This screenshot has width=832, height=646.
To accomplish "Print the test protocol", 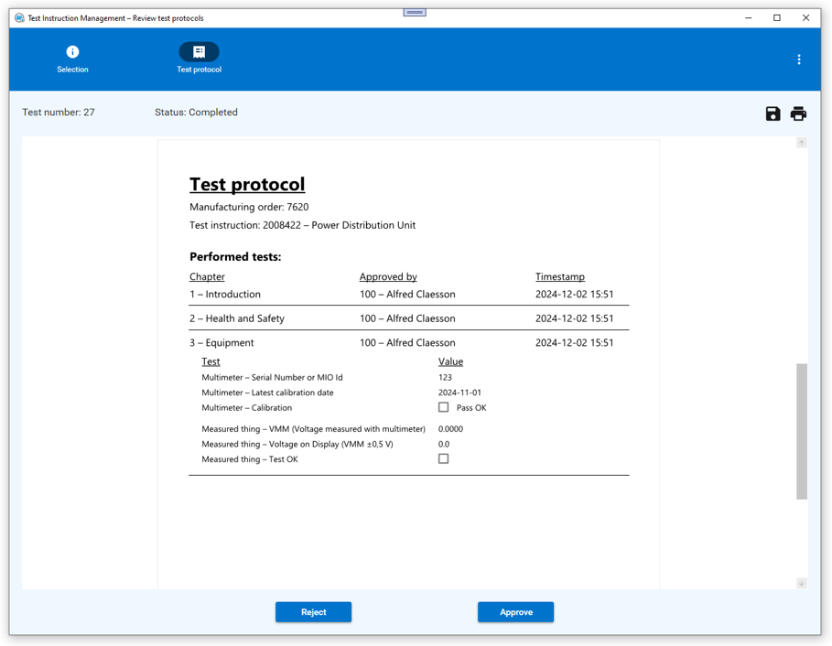I will (x=798, y=113).
